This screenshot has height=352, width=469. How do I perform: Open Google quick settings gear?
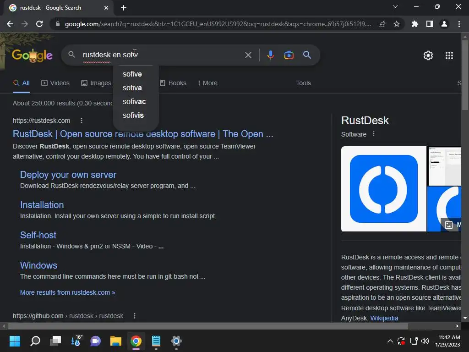(428, 55)
